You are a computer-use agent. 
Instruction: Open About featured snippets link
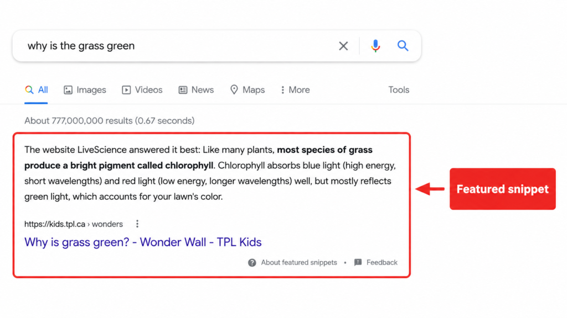click(x=298, y=262)
